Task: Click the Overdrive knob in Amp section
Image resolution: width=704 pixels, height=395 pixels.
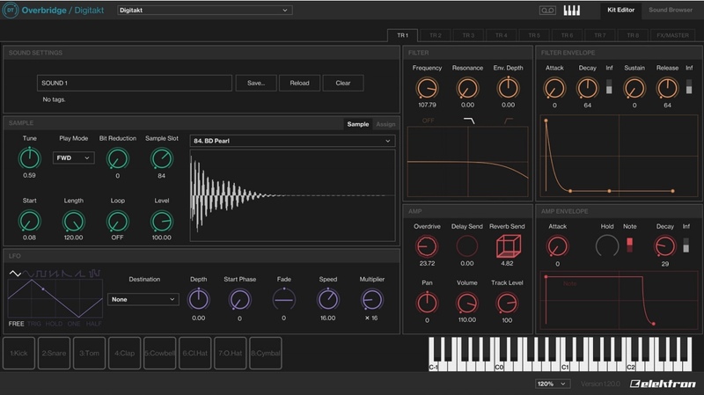Action: (x=427, y=247)
